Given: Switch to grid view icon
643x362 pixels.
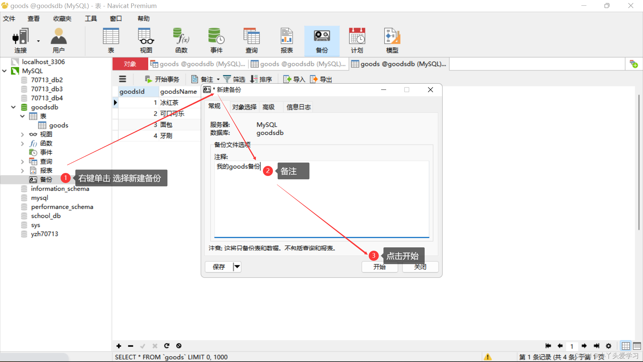Looking at the screenshot, I should coord(626,346).
